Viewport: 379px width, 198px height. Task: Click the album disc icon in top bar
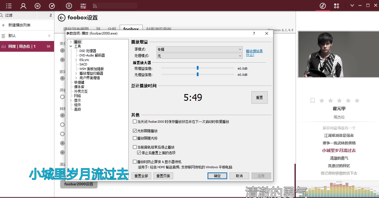click(x=37, y=6)
